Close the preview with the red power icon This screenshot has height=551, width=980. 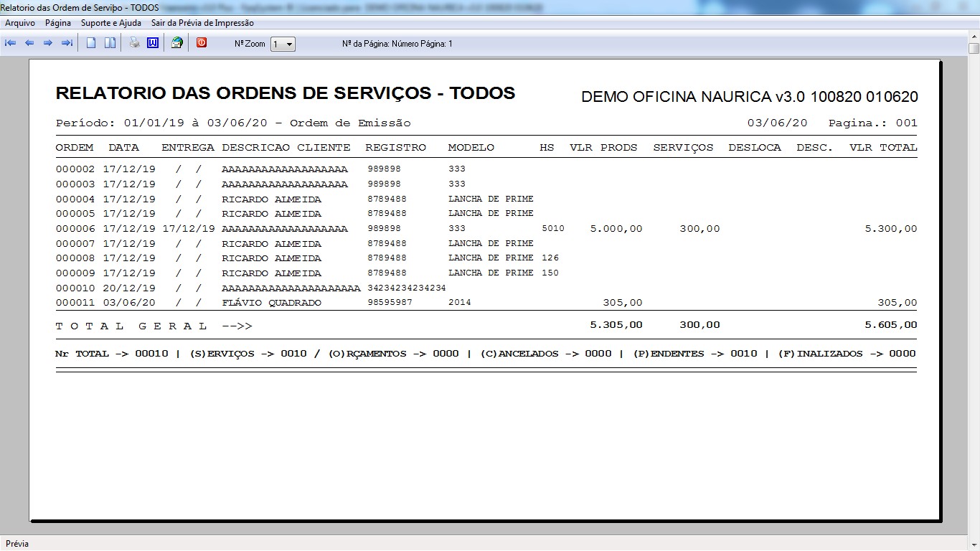pyautogui.click(x=202, y=43)
